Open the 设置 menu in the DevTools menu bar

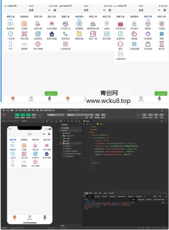click(x=37, y=110)
